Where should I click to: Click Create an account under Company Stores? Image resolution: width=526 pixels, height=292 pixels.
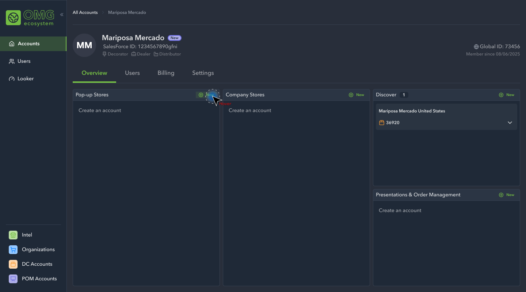coord(250,110)
